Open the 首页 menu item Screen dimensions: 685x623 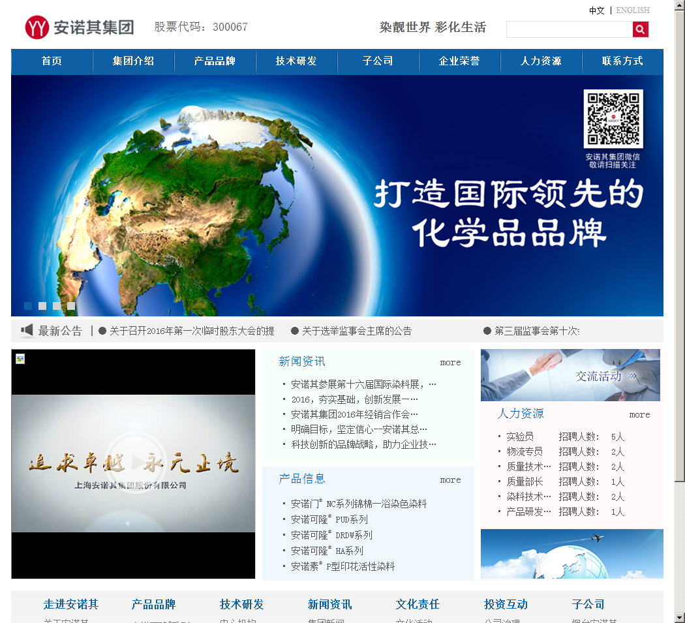tap(52, 61)
